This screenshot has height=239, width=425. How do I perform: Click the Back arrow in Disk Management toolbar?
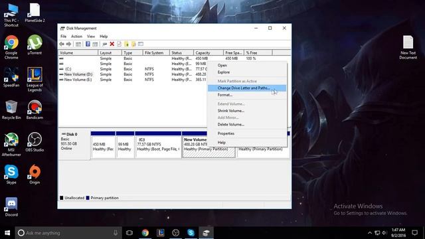click(62, 44)
